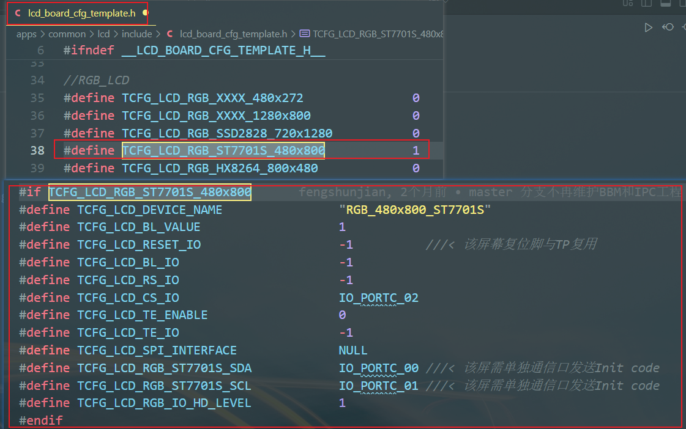Click the IO_PORTC_01 SCL pin value

[379, 386]
